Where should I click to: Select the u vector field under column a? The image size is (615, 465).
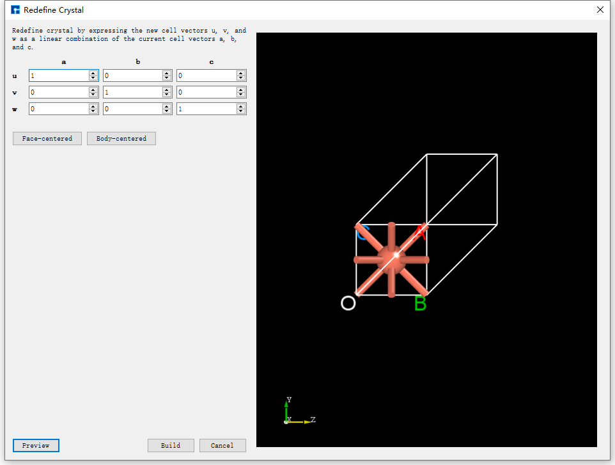tap(59, 75)
